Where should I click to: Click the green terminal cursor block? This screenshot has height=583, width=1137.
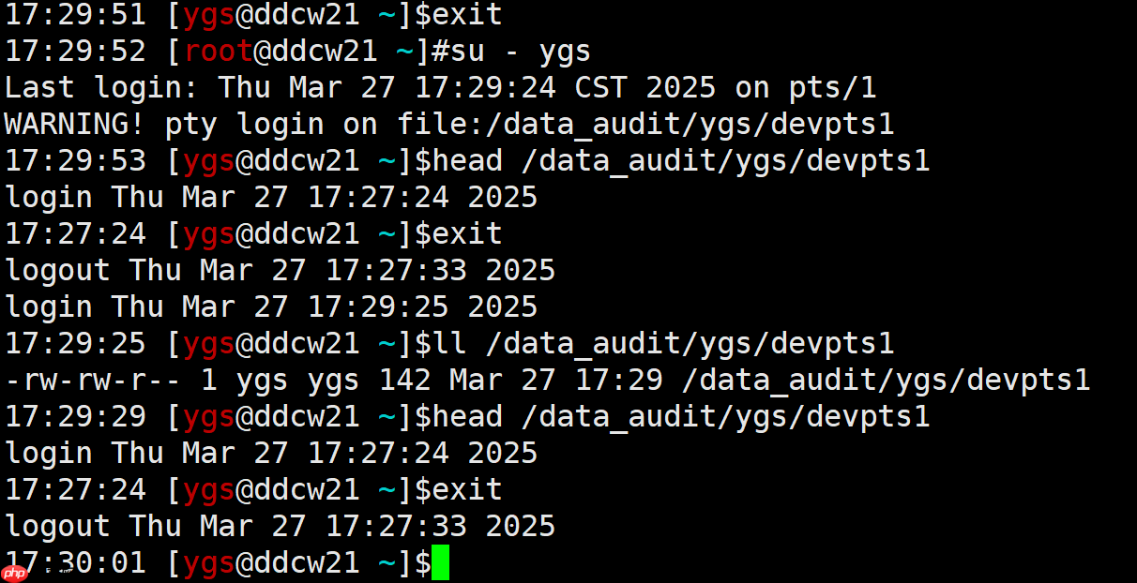tap(440, 563)
